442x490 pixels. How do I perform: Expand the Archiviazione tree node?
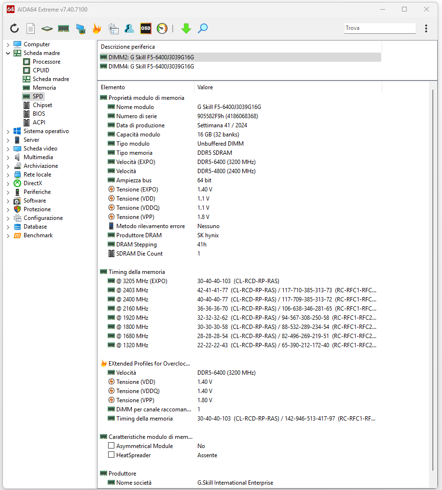(x=8, y=166)
